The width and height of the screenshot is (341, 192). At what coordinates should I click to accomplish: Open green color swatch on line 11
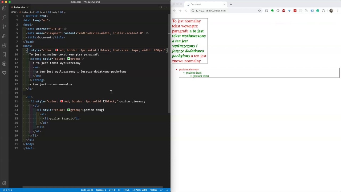tap(68, 59)
